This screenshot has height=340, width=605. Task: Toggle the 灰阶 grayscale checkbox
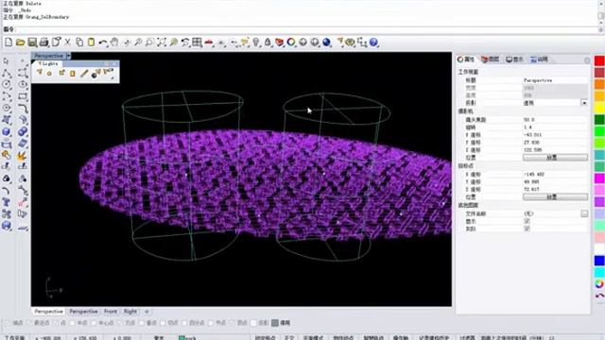point(527,229)
